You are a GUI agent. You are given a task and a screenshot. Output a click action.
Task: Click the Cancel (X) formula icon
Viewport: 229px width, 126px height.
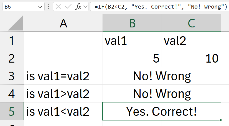pyautogui.click(x=58, y=7)
